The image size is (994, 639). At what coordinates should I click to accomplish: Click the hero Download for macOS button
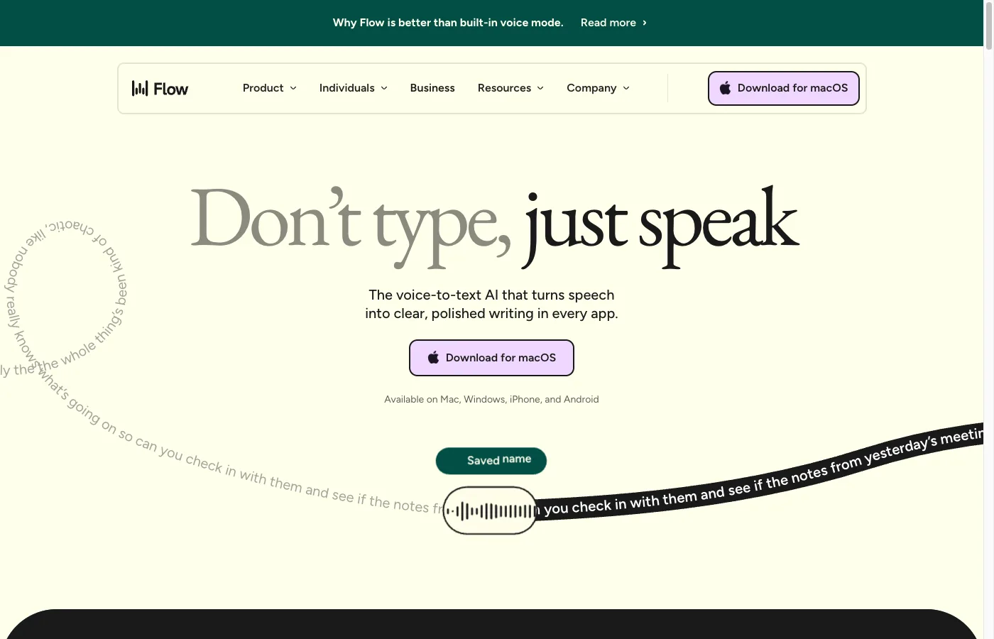(x=491, y=358)
